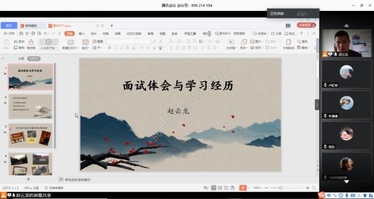Viewport: 374px width, 199px height.
Task: Toggle bold formatting in the ribbon
Action: point(110,48)
